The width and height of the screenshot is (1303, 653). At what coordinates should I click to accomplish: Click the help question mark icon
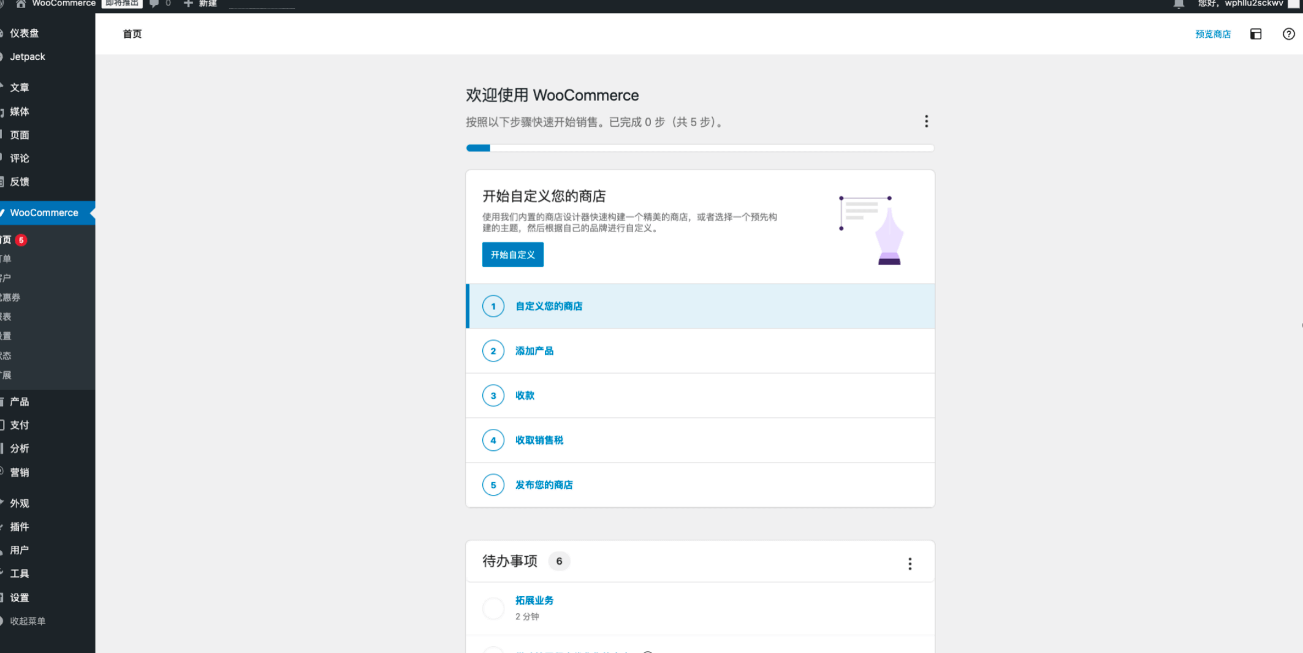[x=1288, y=34]
